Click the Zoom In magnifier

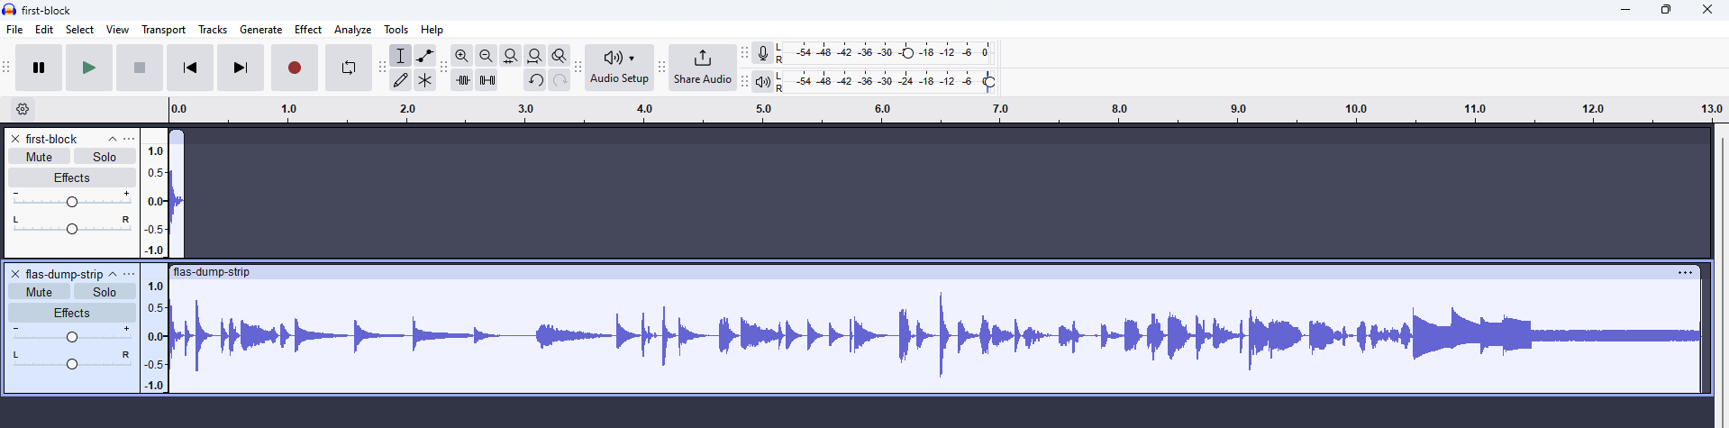pyautogui.click(x=462, y=56)
